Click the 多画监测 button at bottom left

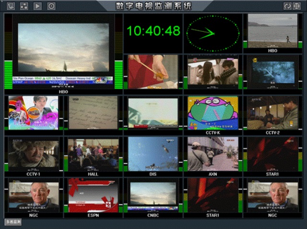tap(13, 222)
